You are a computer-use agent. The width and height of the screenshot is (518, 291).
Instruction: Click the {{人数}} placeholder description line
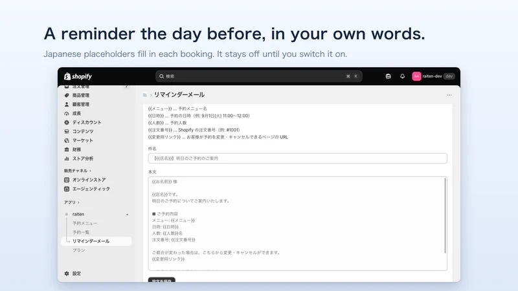coord(168,123)
